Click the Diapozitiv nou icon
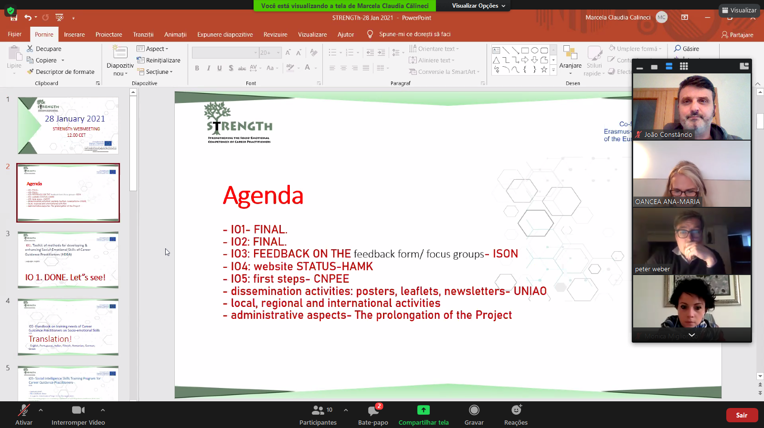Image resolution: width=764 pixels, height=428 pixels. (x=120, y=52)
